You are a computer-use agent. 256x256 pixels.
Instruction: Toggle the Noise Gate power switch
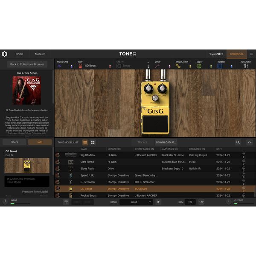72,66
